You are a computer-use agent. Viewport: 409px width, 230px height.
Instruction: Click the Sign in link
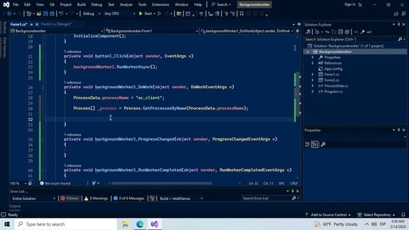[x=350, y=4]
